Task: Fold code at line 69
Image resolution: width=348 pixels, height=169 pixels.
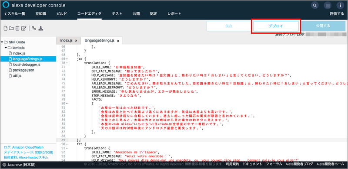Action: (67, 59)
